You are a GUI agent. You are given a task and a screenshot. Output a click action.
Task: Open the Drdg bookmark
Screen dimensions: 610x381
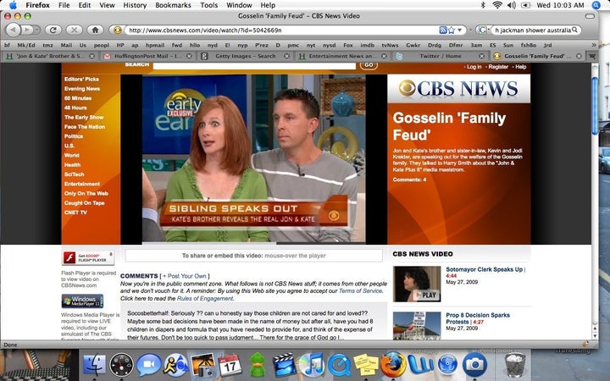pyautogui.click(x=434, y=45)
